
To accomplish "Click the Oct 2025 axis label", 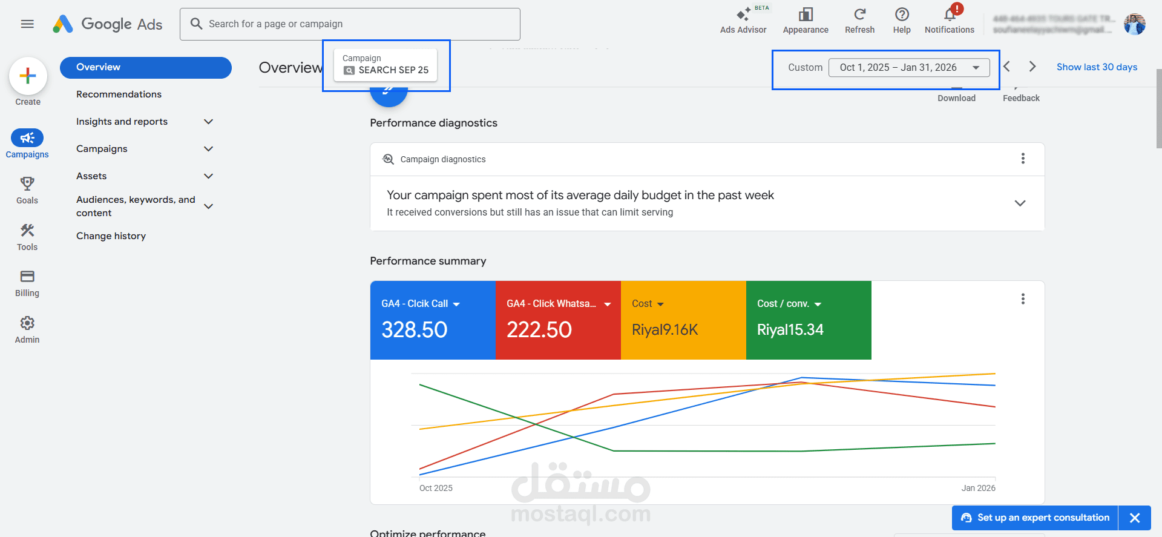I will [436, 488].
